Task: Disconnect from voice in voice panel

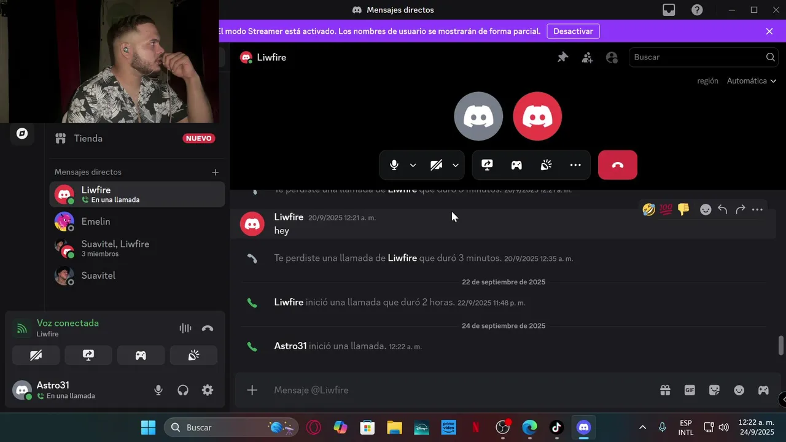Action: pos(208,328)
